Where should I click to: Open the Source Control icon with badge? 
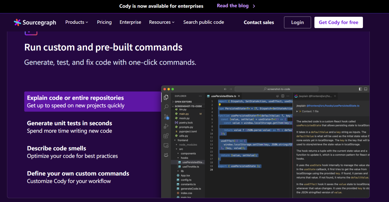[166, 117]
